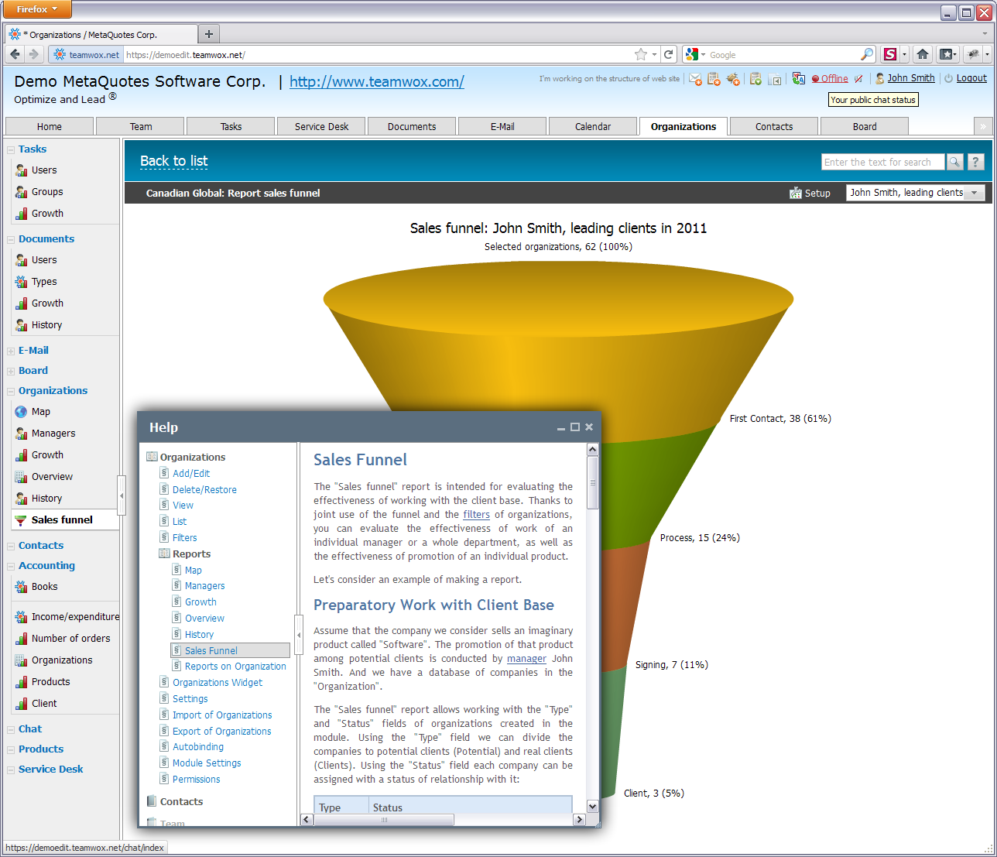Click the bug report icon in header
997x857 pixels.
pyautogui.click(x=732, y=79)
